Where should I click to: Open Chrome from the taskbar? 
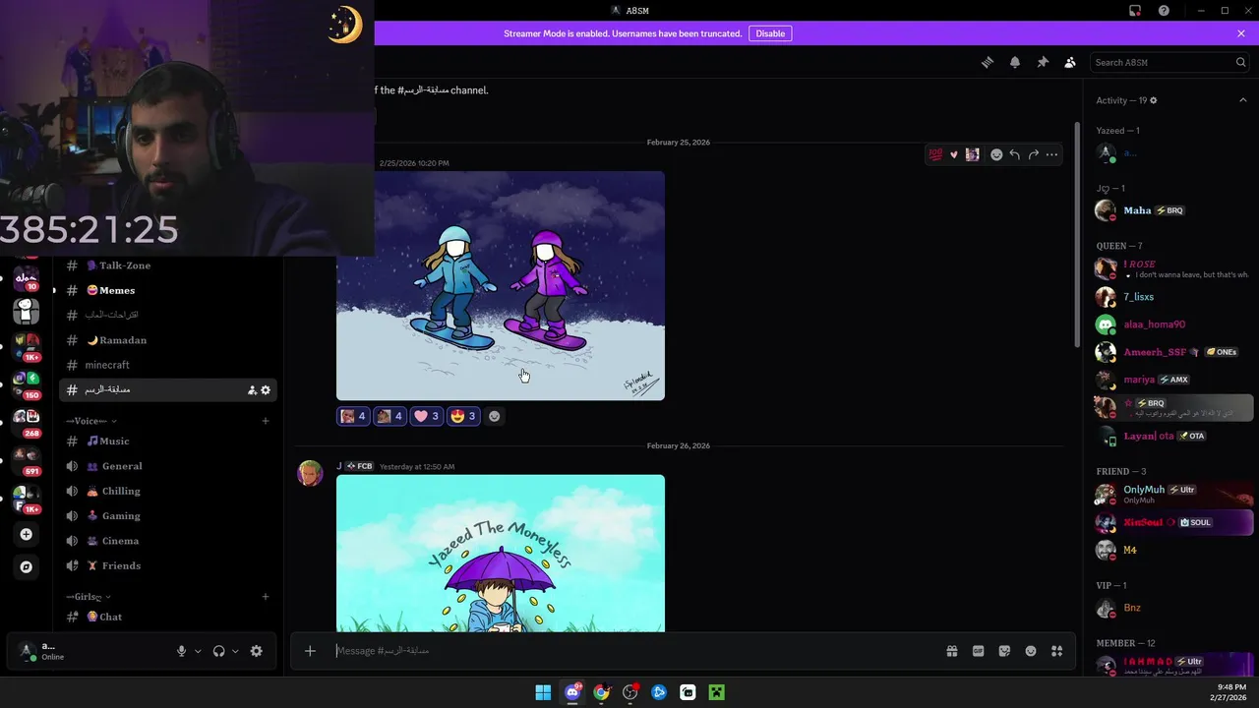coord(601,692)
